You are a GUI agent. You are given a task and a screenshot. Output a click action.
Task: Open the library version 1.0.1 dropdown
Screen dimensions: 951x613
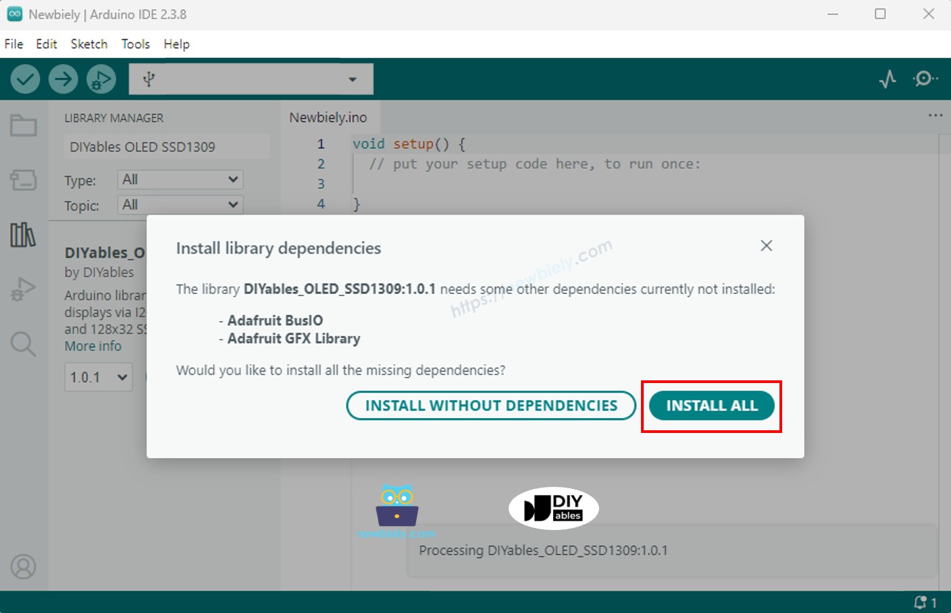tap(98, 377)
